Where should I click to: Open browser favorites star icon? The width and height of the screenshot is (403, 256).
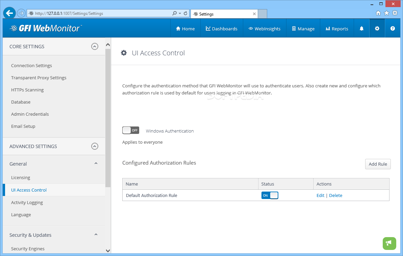[386, 13]
